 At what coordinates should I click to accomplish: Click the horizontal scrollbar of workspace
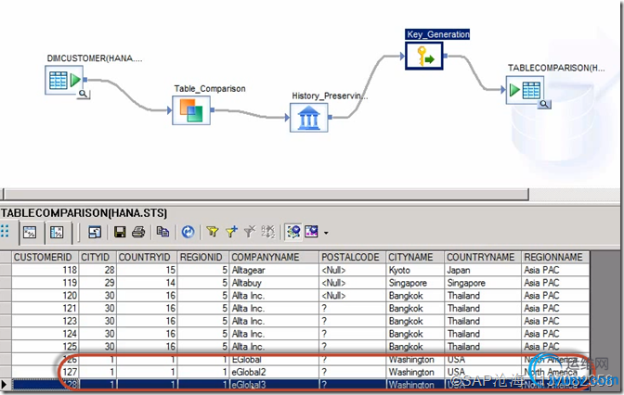click(x=266, y=195)
